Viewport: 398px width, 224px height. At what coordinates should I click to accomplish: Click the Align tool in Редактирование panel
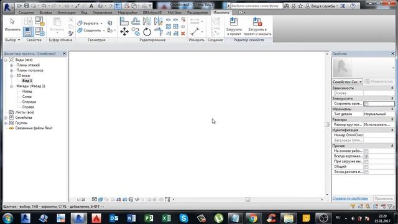point(124,21)
